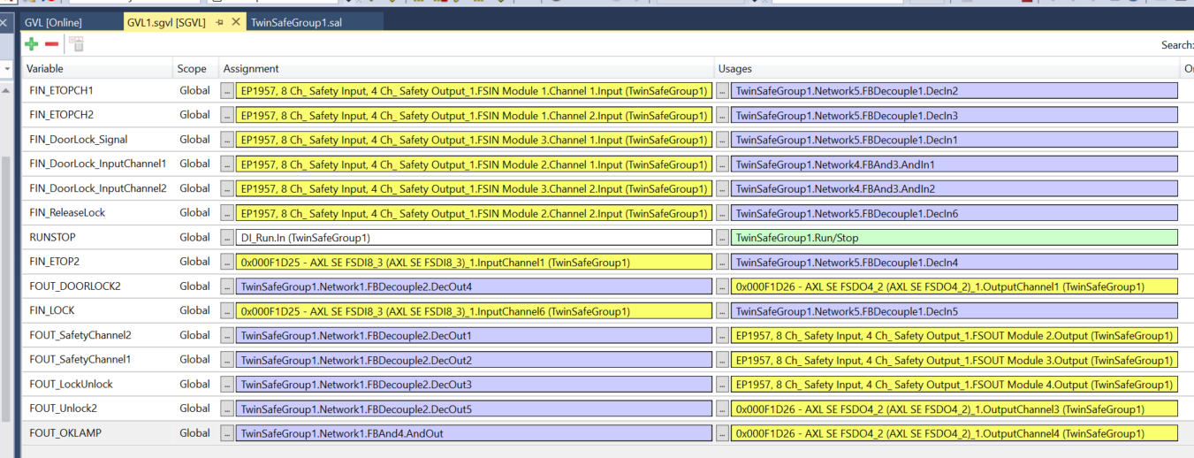Click the DI_Run.In (TwinSafeGroup1) assignment field
The width and height of the screenshot is (1194, 458).
(474, 237)
